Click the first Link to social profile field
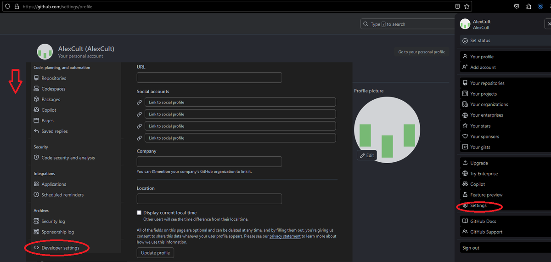This screenshot has height=262, width=551. [240, 102]
